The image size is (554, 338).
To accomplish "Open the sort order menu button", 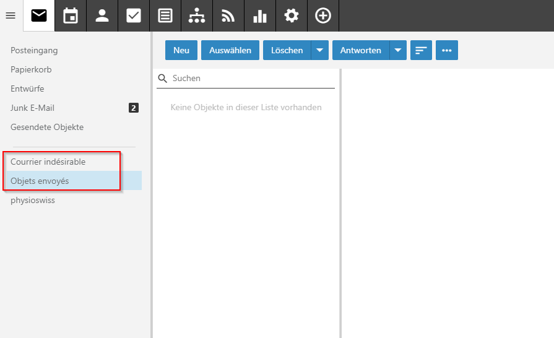I will pos(421,51).
